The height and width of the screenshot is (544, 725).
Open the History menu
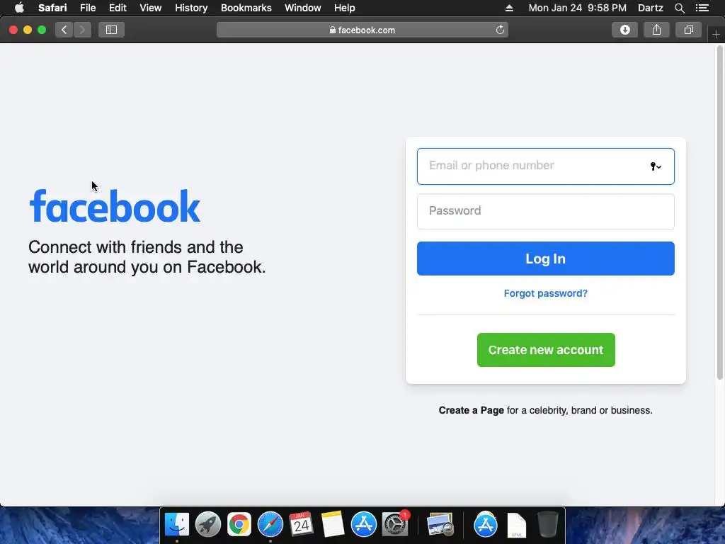(191, 8)
